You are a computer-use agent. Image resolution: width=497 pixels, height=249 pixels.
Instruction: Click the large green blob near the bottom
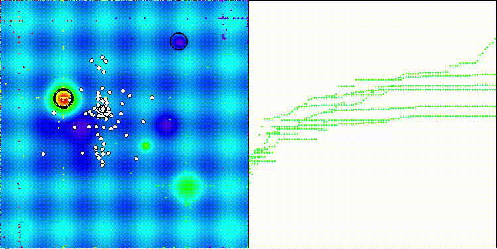pos(188,187)
